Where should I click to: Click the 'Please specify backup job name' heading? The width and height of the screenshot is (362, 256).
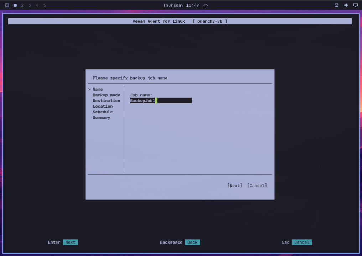[130, 78]
